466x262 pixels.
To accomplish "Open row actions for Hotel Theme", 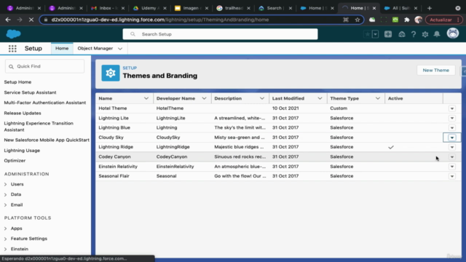I will pos(451,108).
